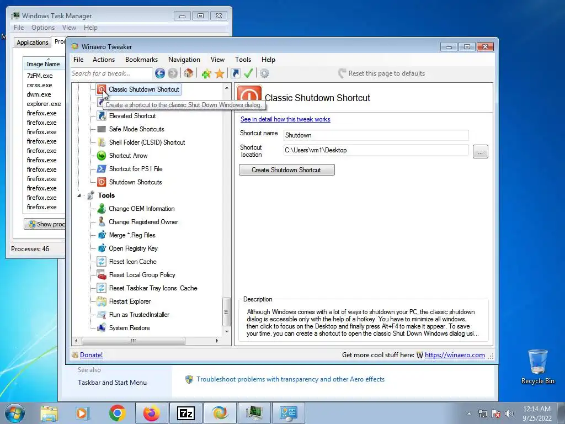Click Create Shutdown Shortcut button

(287, 170)
